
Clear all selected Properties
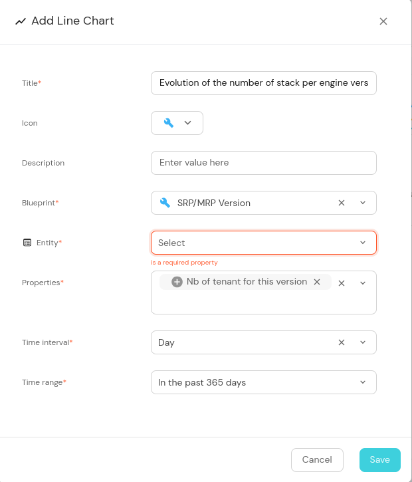342,283
